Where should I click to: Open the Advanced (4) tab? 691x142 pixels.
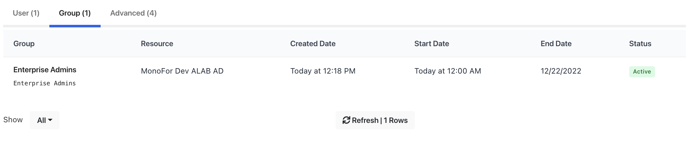coord(133,13)
